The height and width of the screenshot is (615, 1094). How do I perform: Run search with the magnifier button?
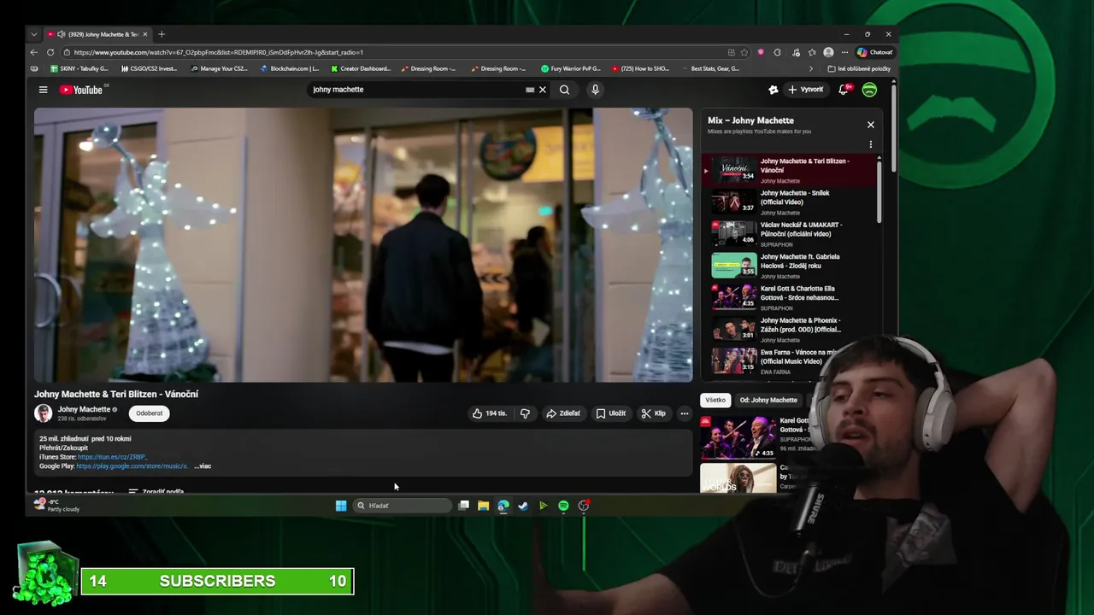564,90
